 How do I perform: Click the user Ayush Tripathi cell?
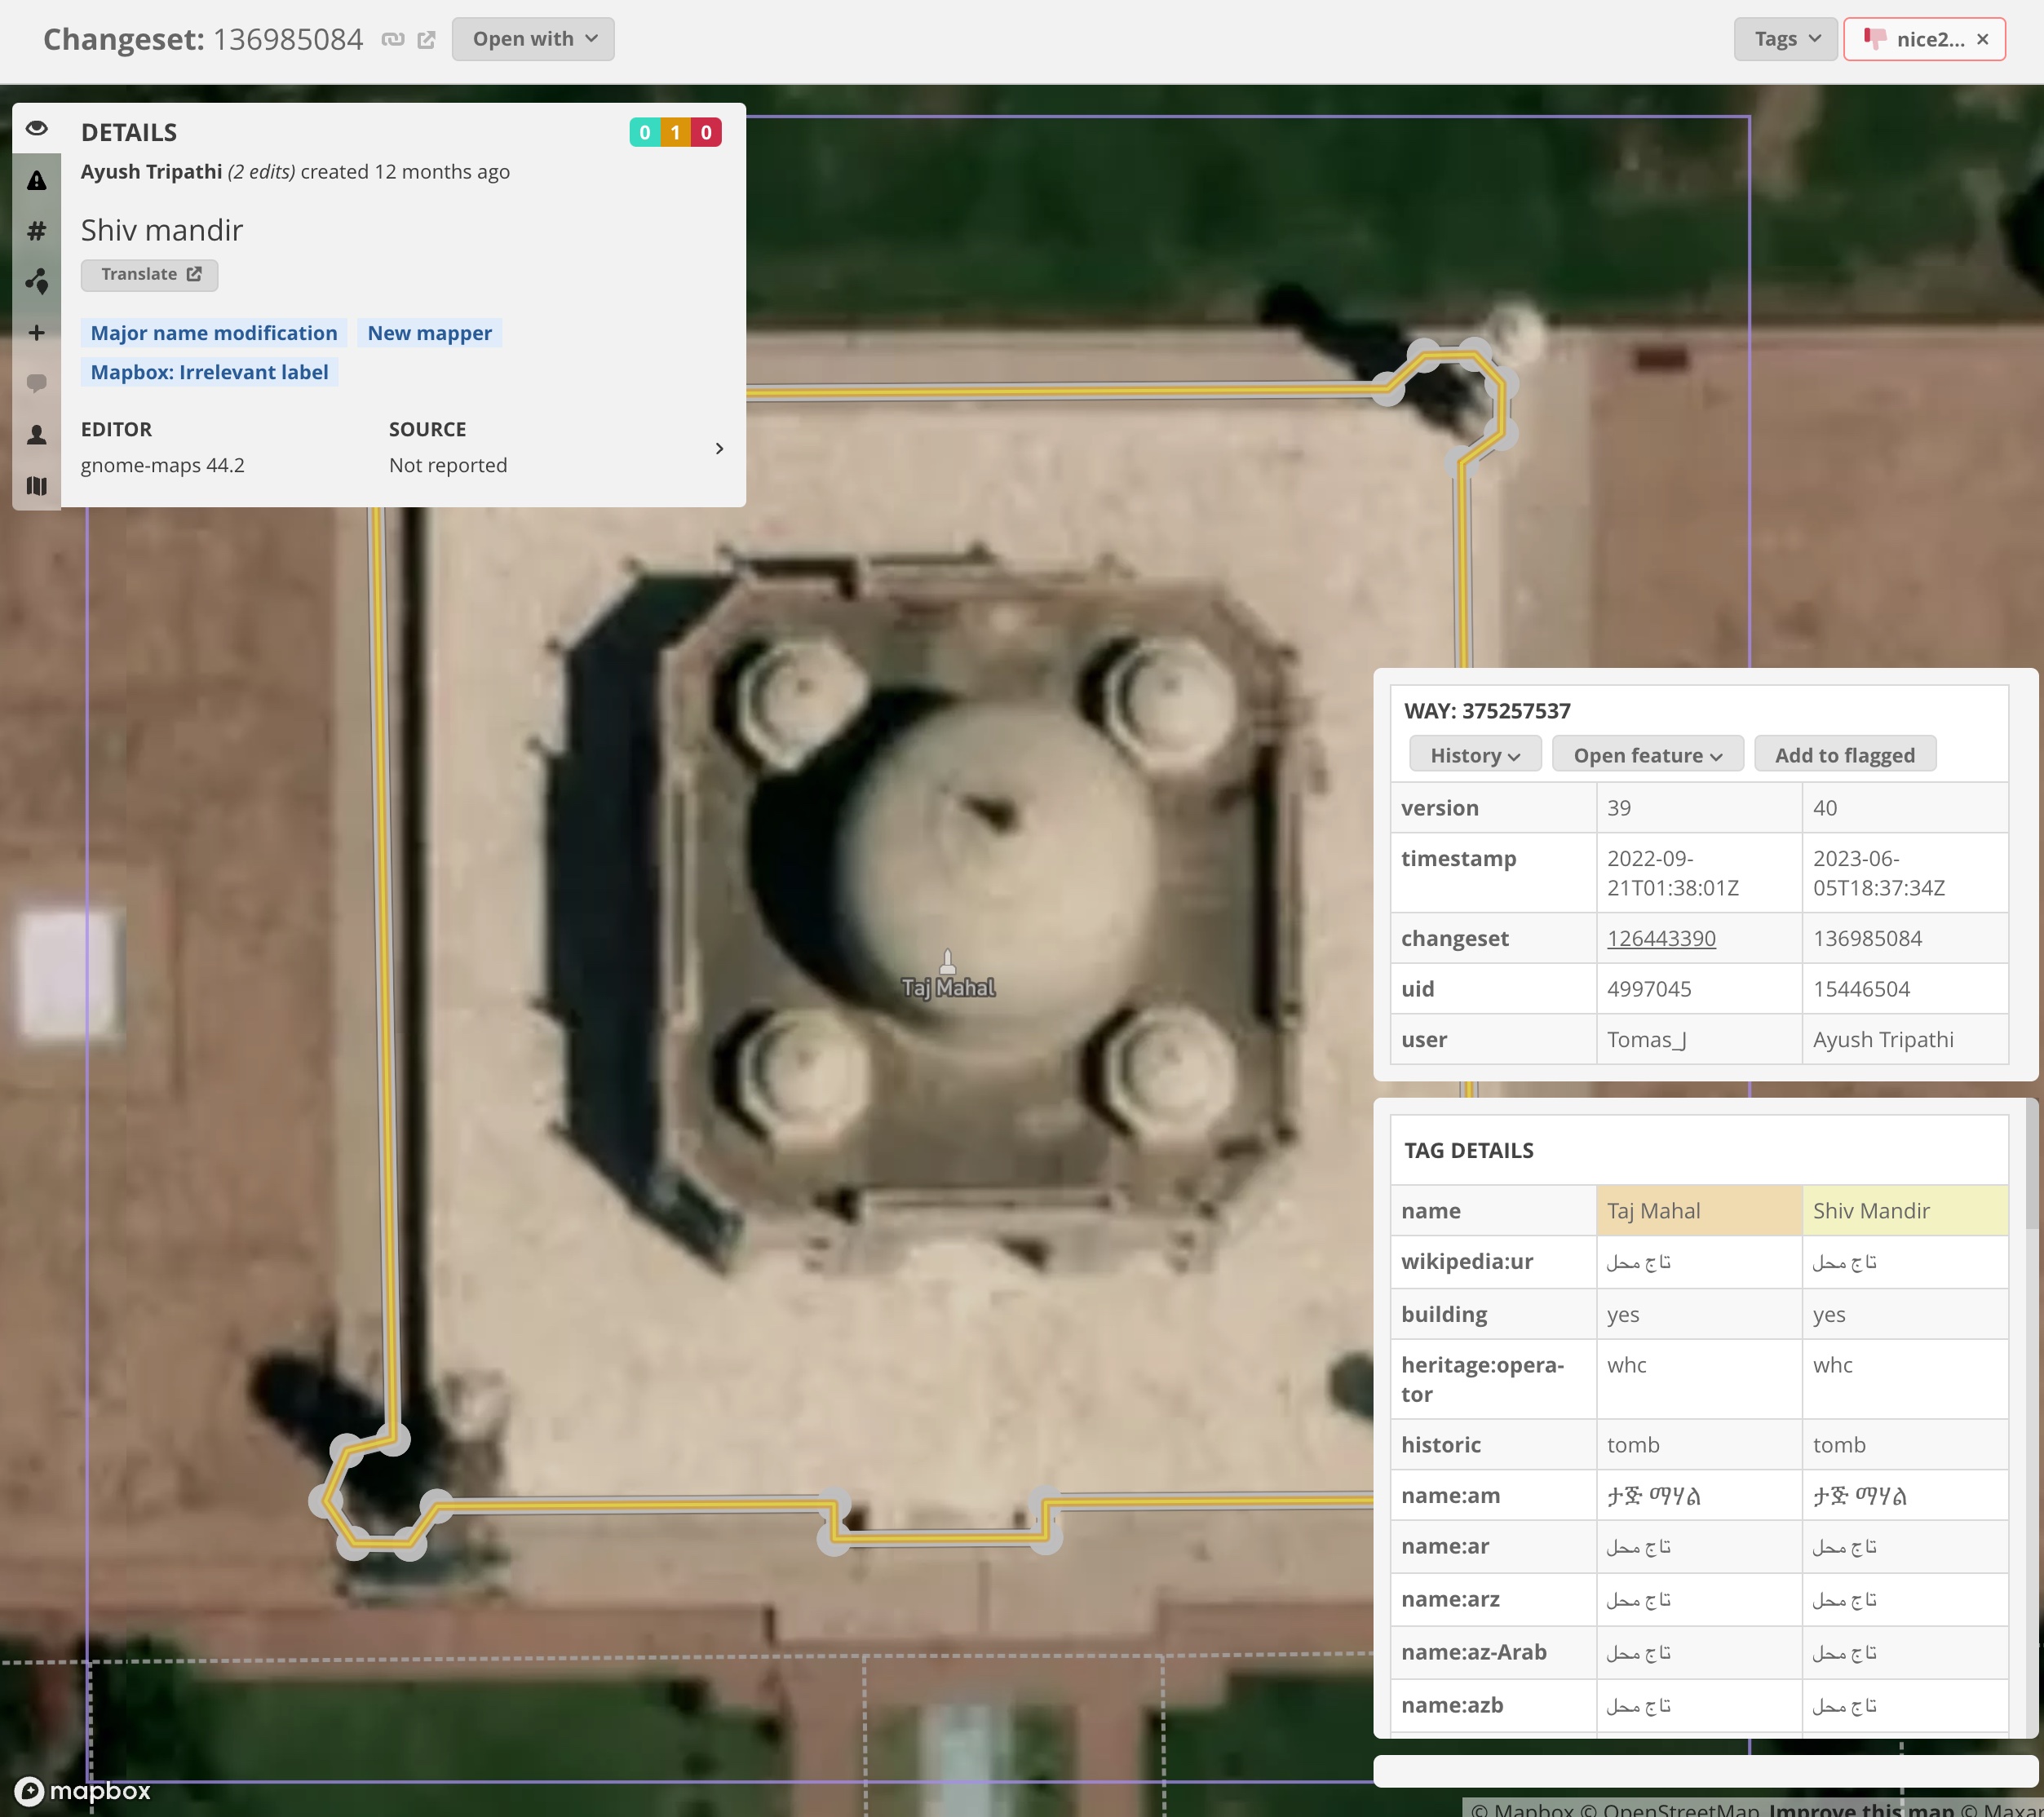coord(1905,1039)
